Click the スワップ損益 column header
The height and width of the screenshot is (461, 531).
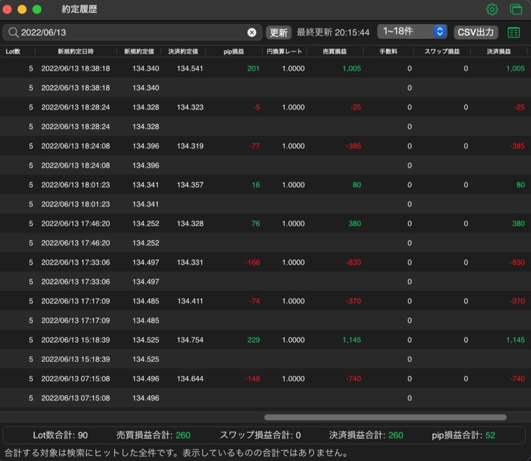click(442, 51)
